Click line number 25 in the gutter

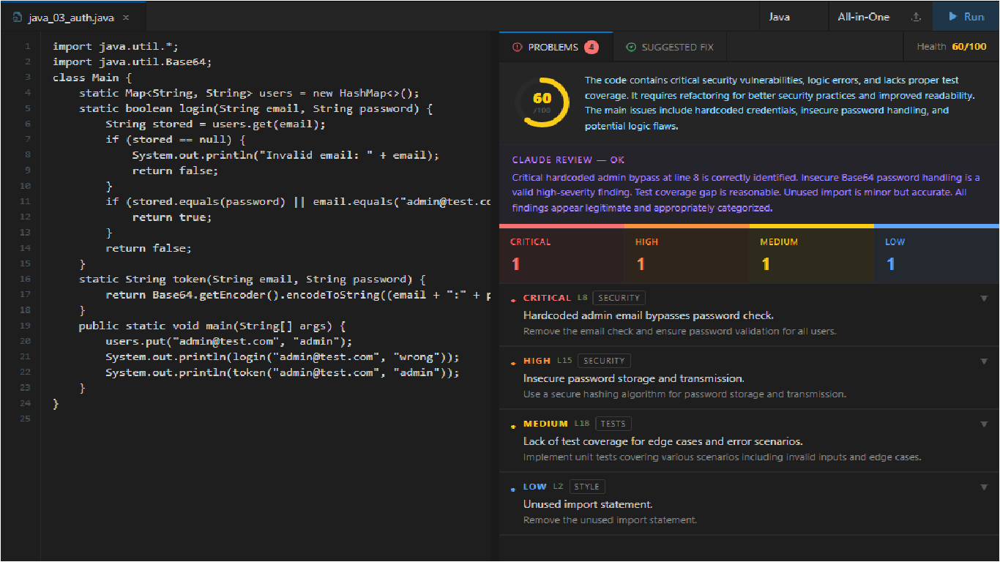coord(26,419)
